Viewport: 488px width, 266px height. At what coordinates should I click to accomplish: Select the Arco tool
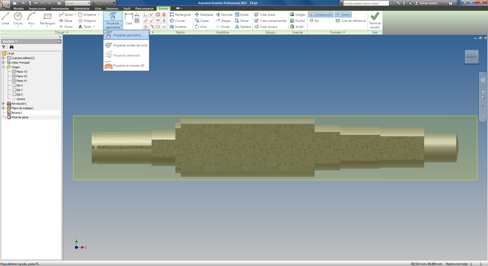(31, 19)
